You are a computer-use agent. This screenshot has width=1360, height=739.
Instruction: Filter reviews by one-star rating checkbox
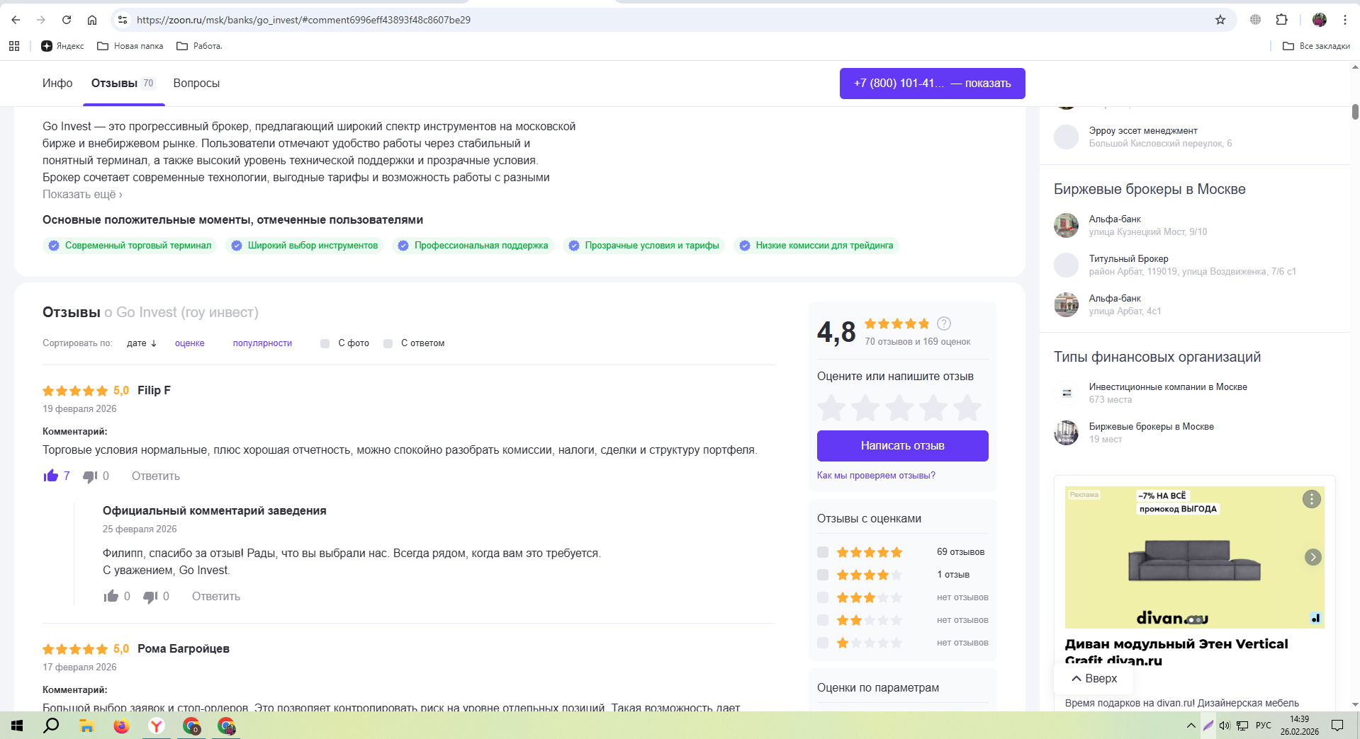pyautogui.click(x=823, y=643)
